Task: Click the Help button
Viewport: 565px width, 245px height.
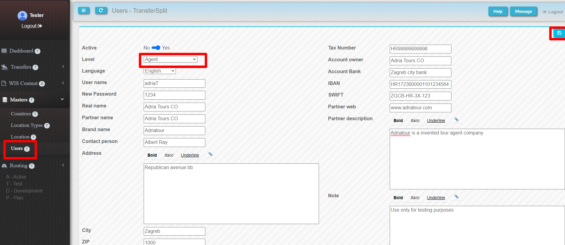Action: (x=498, y=12)
